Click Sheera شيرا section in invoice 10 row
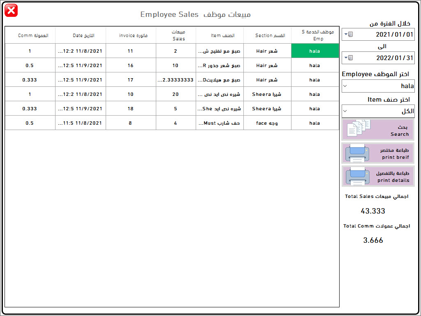Viewport: 421px width, 316px height. [x=267, y=94]
